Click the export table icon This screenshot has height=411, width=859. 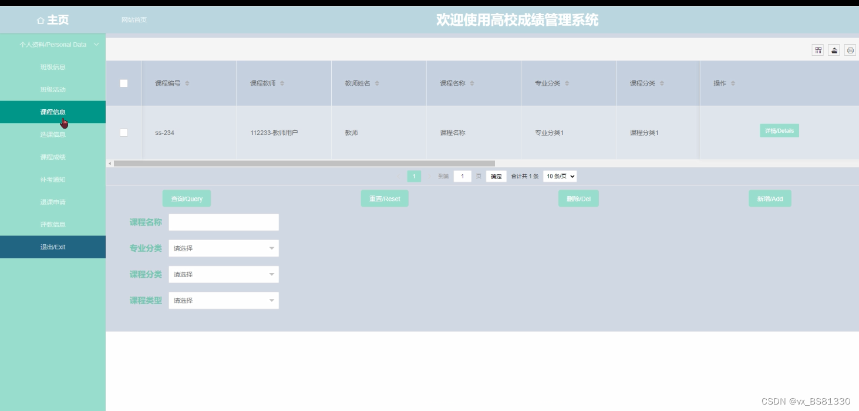click(x=834, y=50)
